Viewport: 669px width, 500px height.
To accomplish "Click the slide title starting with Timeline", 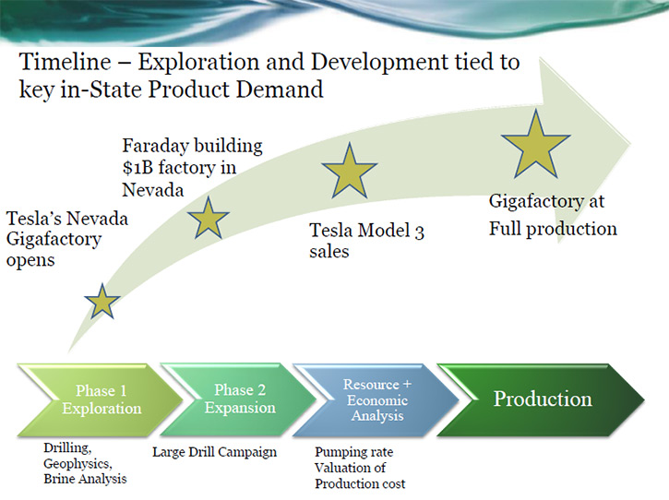I will point(269,75).
